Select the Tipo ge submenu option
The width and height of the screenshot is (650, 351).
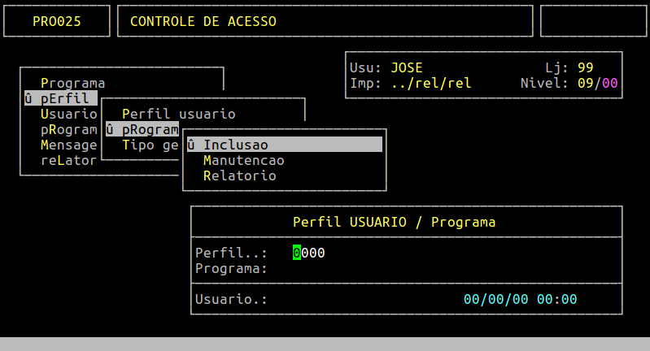(x=150, y=145)
